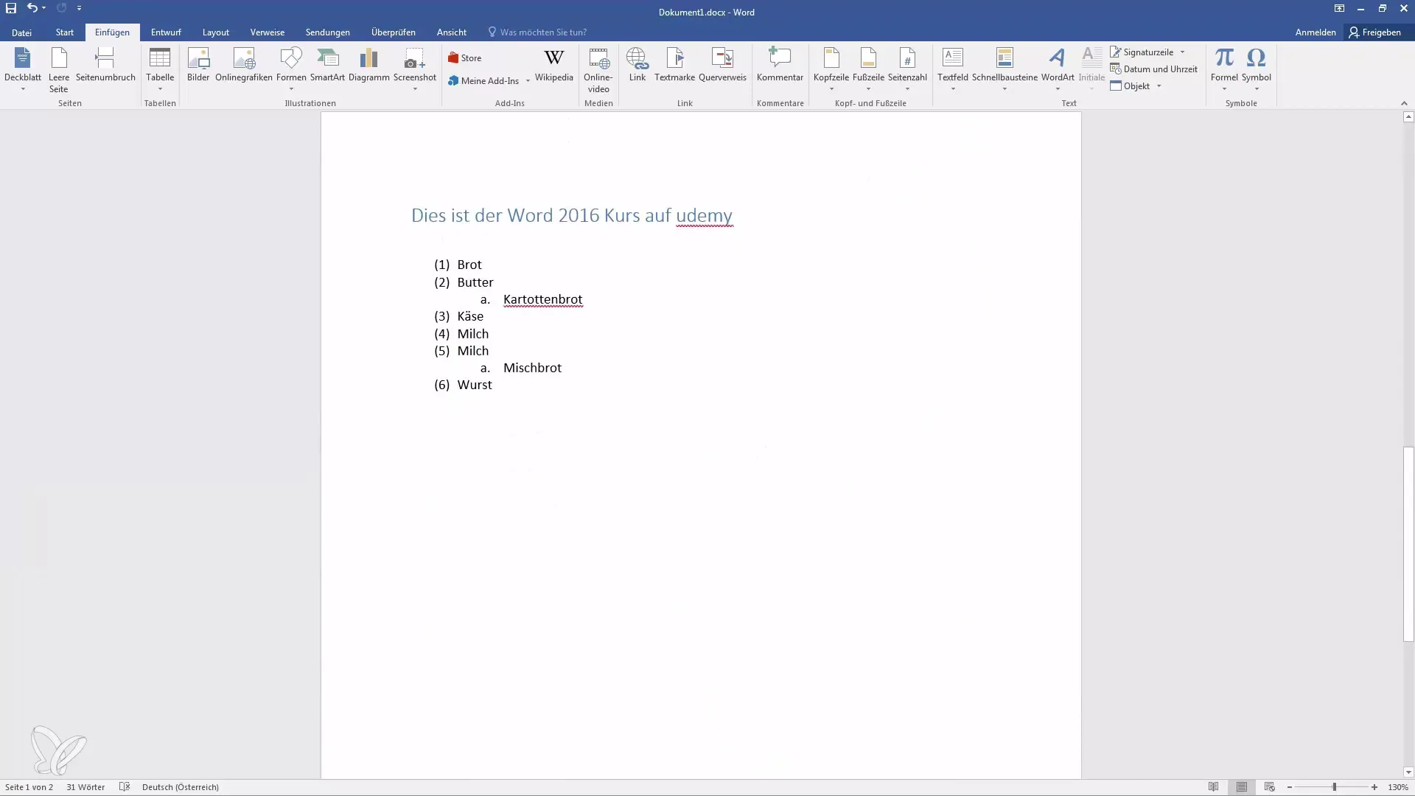Insert a Leere Seite blank page
The image size is (1415, 796).
click(x=59, y=69)
